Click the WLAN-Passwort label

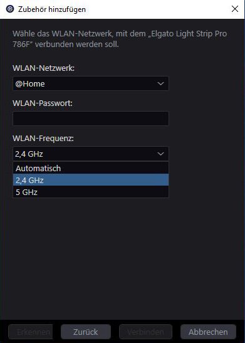click(x=43, y=103)
